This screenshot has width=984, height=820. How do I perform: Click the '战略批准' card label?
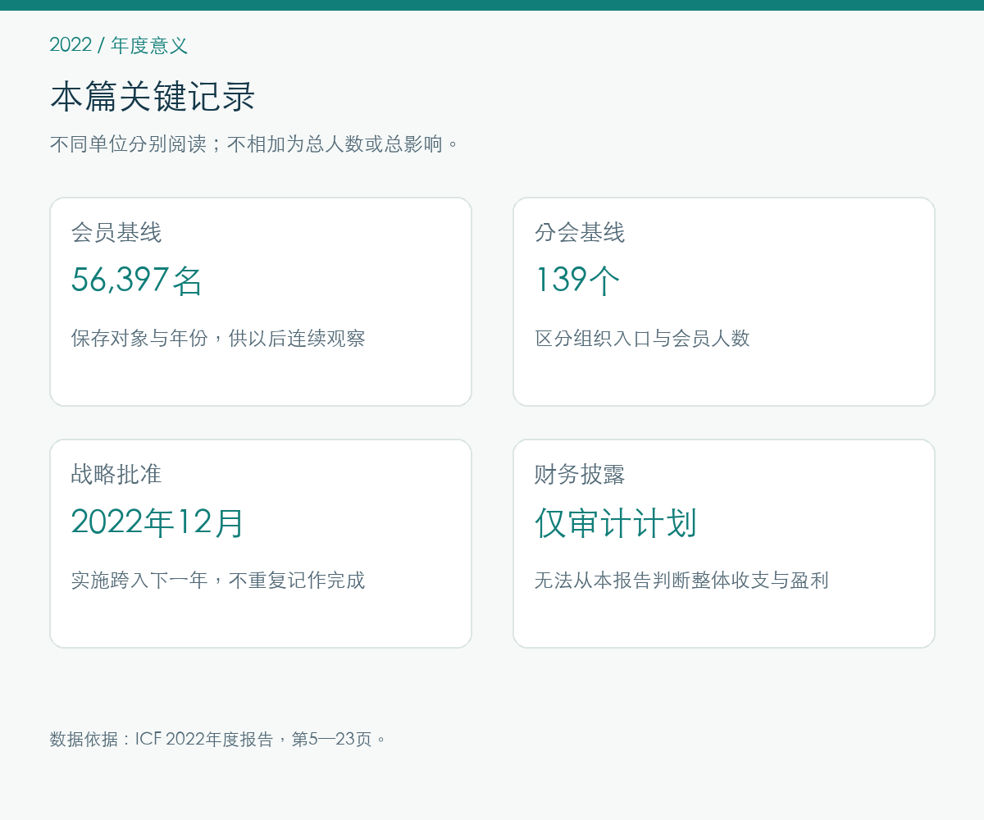coord(116,475)
